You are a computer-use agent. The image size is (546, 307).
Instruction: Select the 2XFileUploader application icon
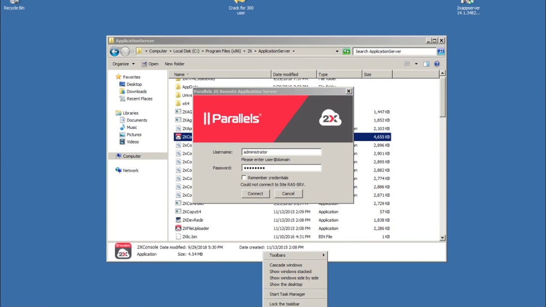(178, 229)
